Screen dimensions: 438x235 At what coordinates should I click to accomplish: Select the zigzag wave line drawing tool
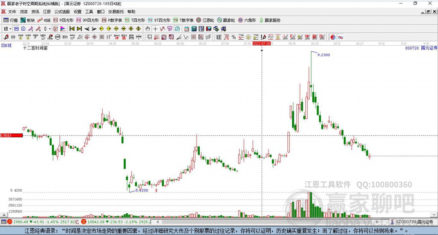[x=186, y=37]
